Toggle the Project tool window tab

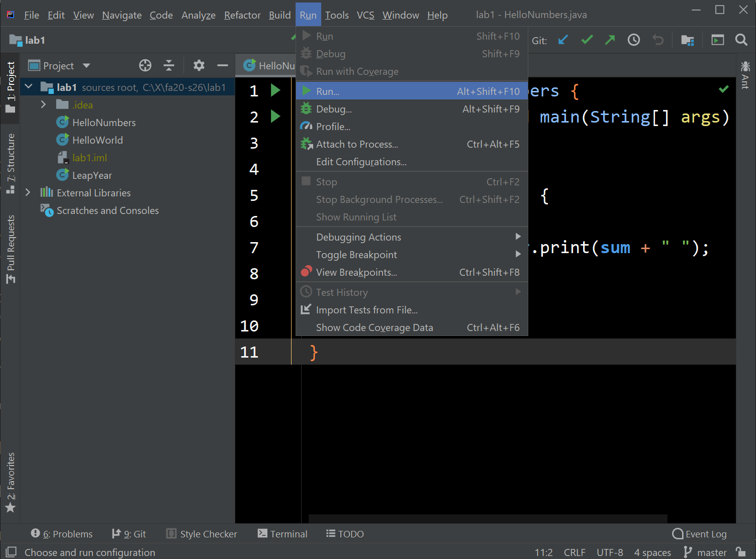(11, 86)
